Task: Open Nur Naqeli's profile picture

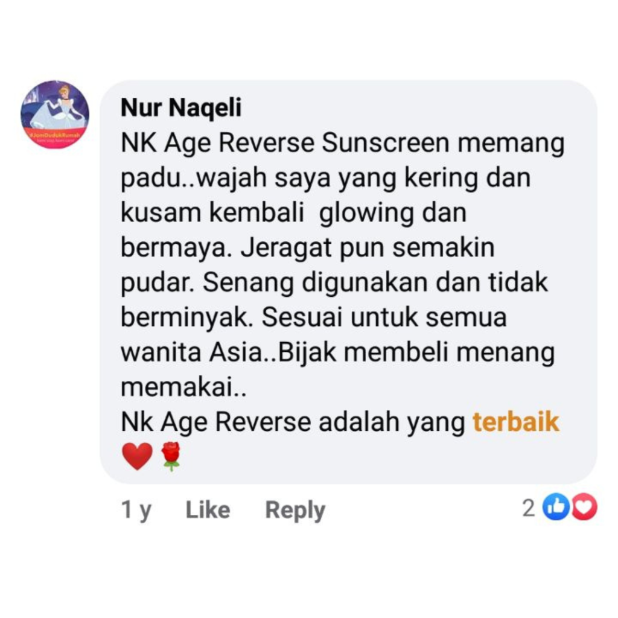Action: pyautogui.click(x=55, y=115)
